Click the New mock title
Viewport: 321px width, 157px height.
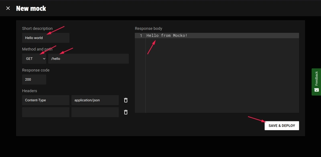(31, 8)
